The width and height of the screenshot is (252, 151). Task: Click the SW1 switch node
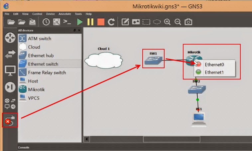pos(154,61)
